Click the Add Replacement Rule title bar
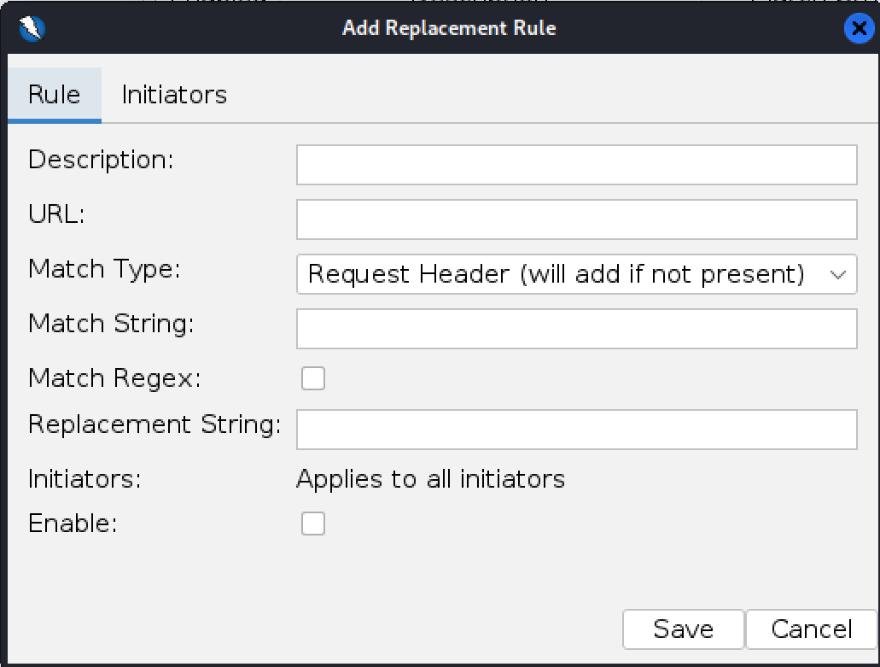Viewport: 880px width, 667px height. [449, 28]
